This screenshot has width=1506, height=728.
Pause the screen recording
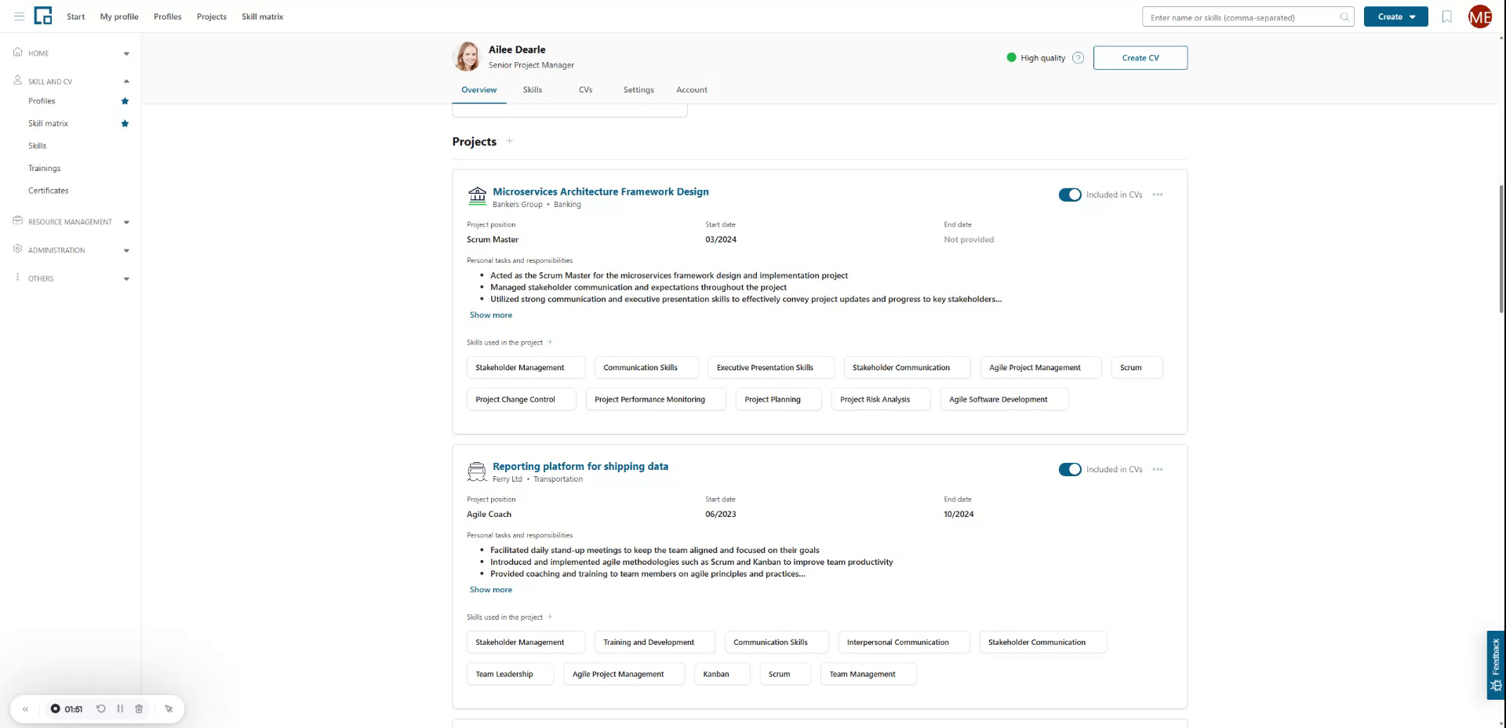point(120,708)
